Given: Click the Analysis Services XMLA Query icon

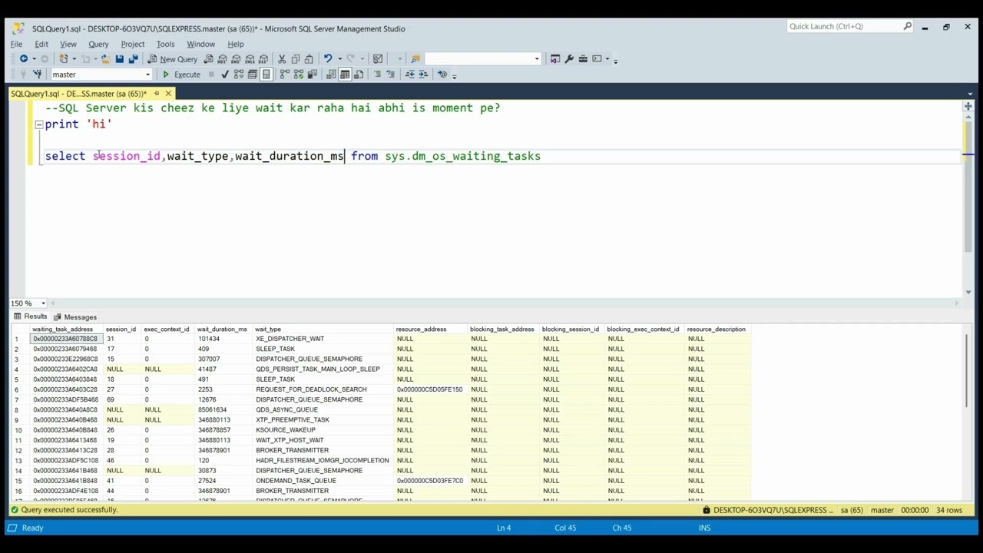Looking at the screenshot, I should point(250,58).
